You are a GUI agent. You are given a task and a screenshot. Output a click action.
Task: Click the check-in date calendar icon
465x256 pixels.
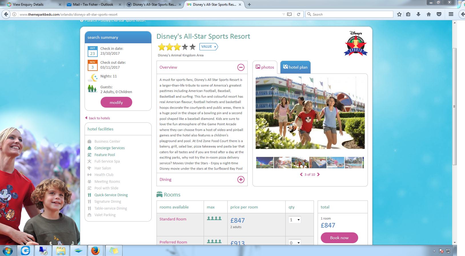tap(93, 52)
